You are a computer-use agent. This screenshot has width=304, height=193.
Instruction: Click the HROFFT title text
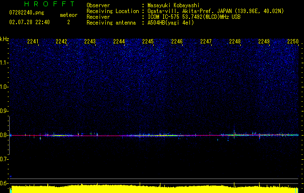(x=49, y=4)
